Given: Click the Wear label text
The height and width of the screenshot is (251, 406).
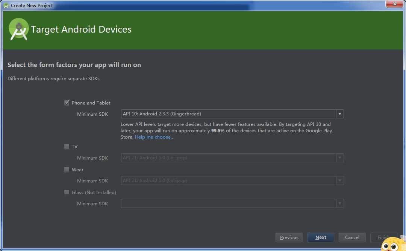Looking at the screenshot, I should [77, 169].
